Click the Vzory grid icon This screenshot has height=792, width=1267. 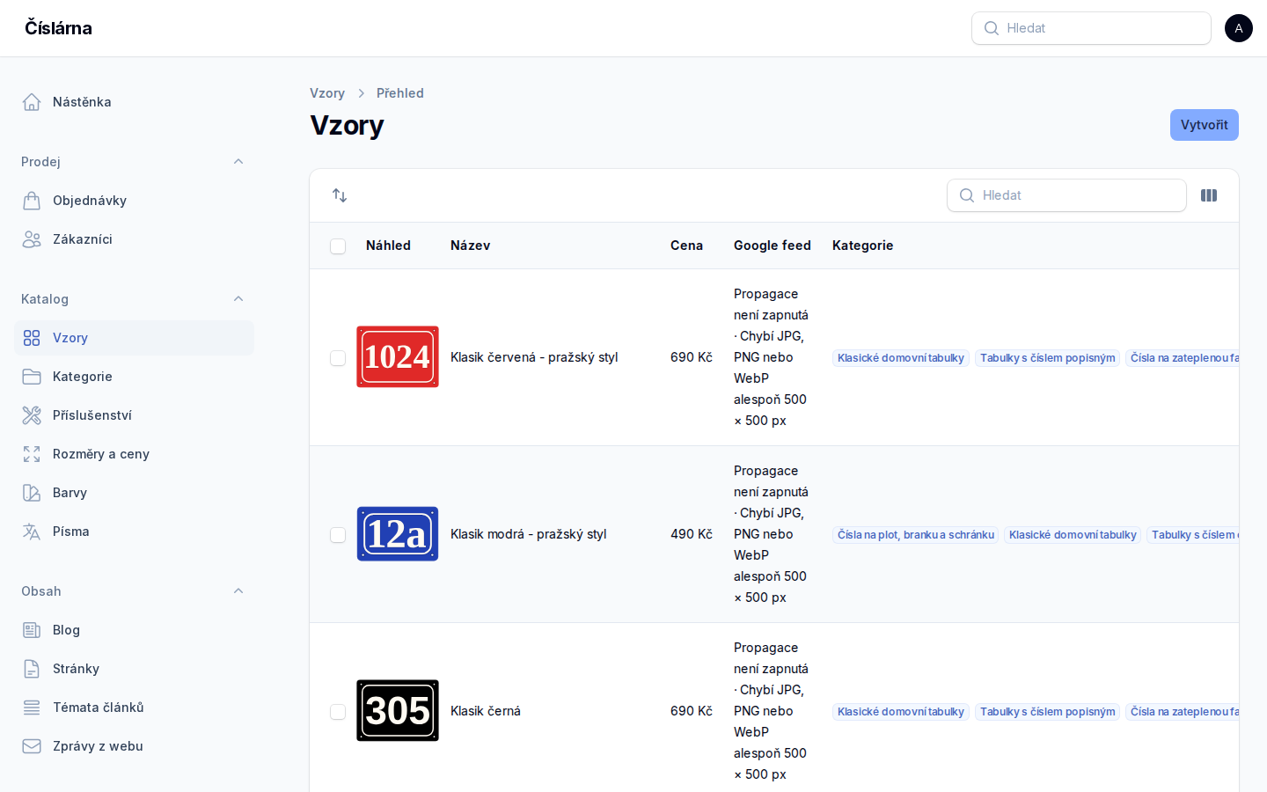32,338
